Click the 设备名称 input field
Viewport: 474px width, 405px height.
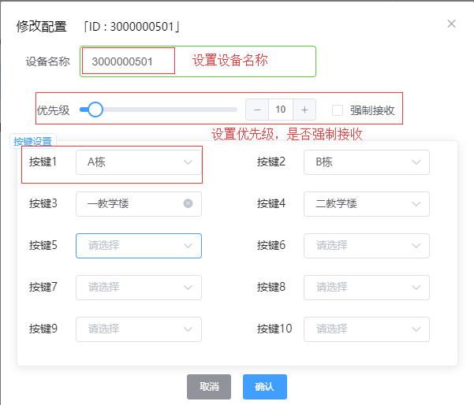(128, 61)
